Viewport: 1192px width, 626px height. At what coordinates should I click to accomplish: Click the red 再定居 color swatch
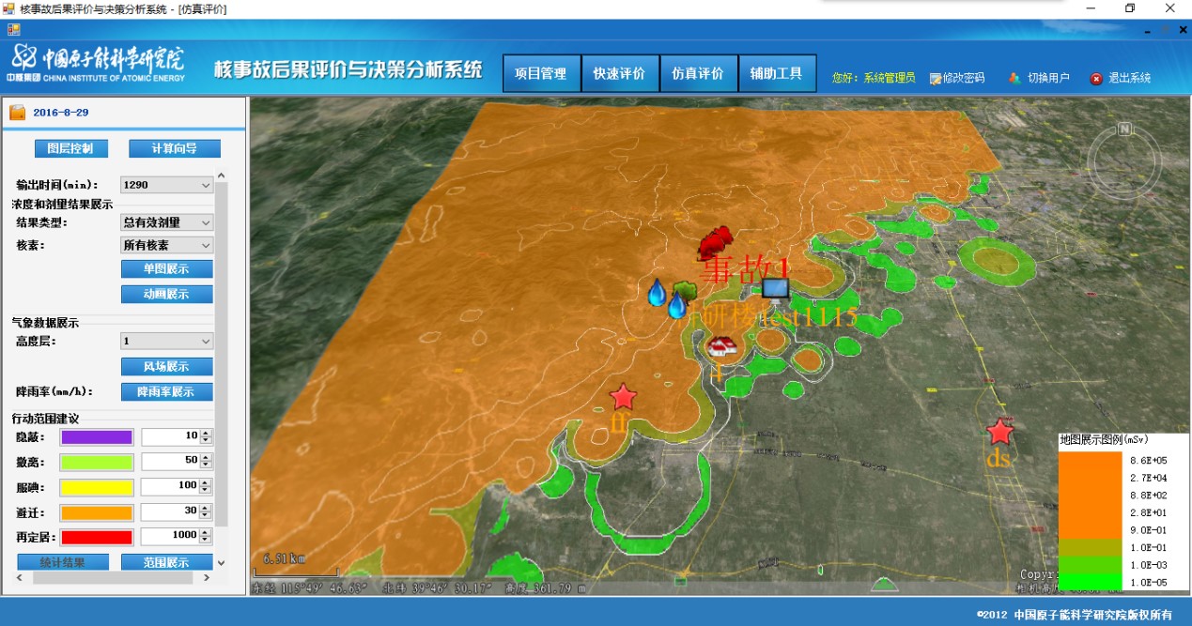(96, 537)
